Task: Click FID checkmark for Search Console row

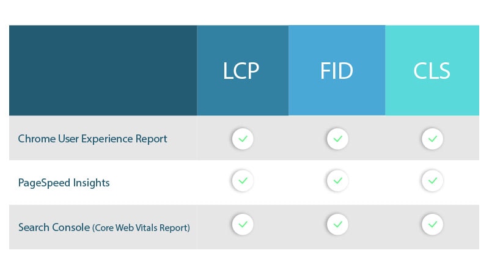Action: coord(337,224)
